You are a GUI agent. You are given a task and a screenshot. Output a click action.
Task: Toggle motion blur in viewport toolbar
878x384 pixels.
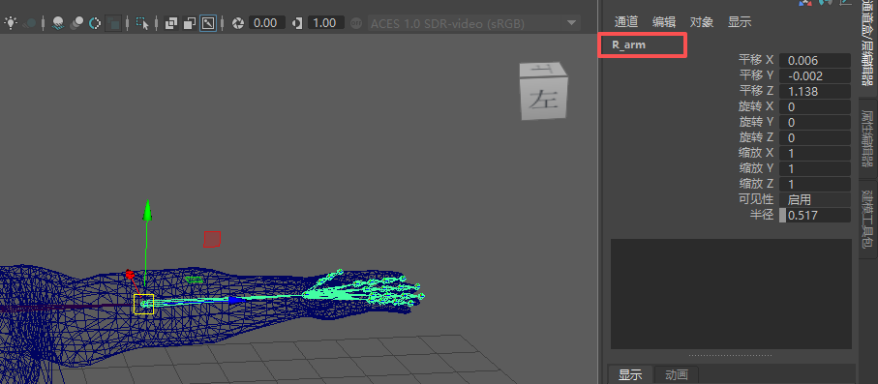(76, 23)
